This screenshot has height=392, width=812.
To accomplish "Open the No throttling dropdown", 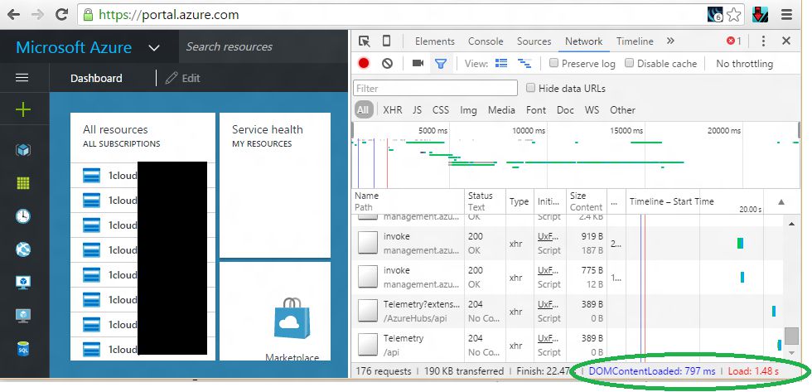I will pos(744,64).
